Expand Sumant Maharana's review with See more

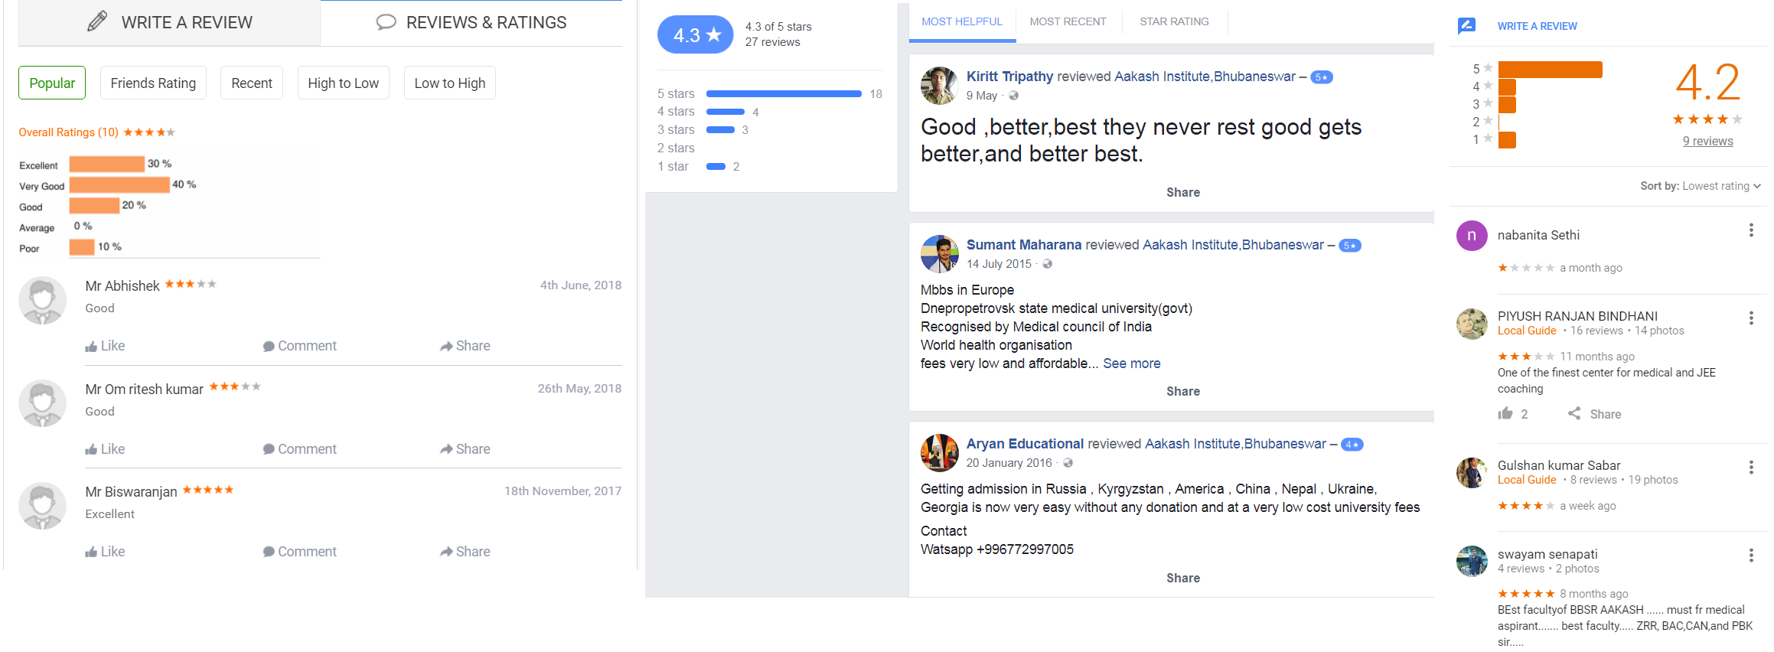(x=1132, y=363)
